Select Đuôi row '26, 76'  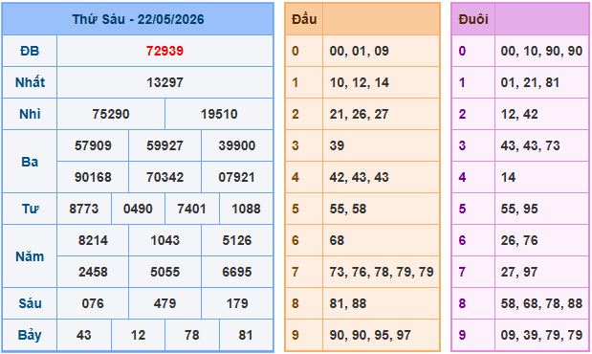pyautogui.click(x=519, y=240)
